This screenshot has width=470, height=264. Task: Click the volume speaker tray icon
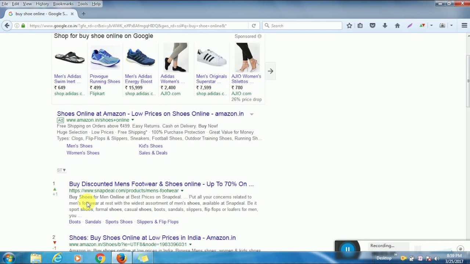437,258
